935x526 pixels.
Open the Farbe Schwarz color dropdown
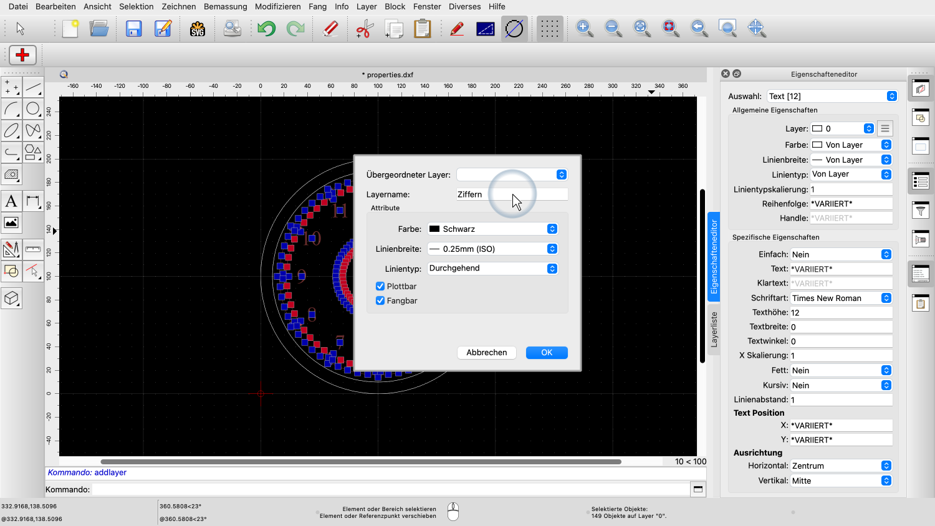(x=492, y=229)
